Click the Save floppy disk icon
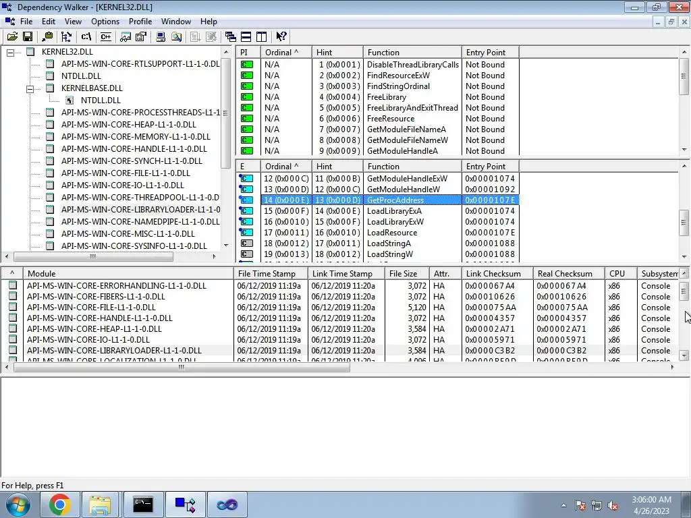This screenshot has width=691, height=518. 27,36
